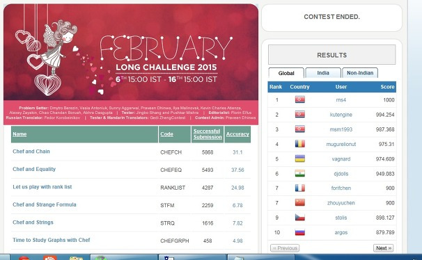Switch to the India results tab

pyautogui.click(x=323, y=73)
